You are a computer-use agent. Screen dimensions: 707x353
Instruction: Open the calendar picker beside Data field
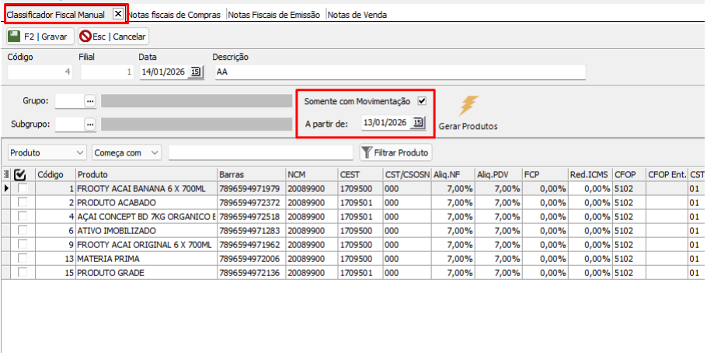click(195, 72)
